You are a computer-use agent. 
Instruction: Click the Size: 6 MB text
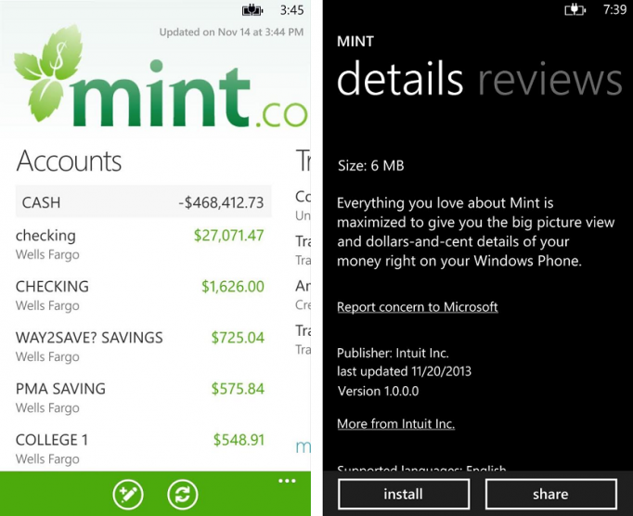[370, 165]
